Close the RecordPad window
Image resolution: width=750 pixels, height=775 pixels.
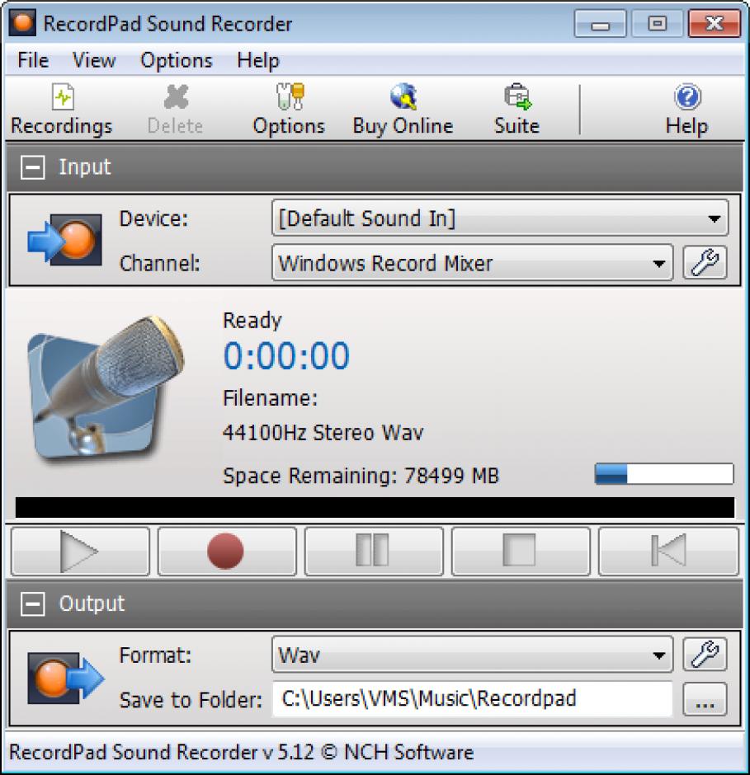715,23
